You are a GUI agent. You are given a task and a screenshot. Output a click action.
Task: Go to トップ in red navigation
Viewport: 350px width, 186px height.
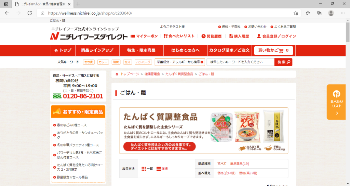coord(63,50)
